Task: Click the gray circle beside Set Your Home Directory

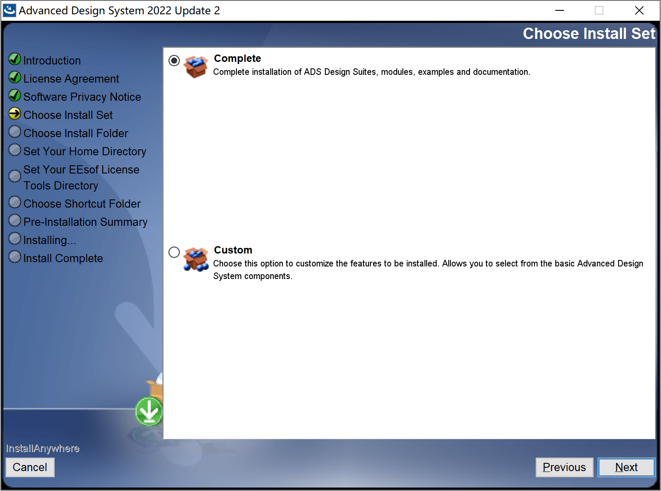Action: click(15, 150)
